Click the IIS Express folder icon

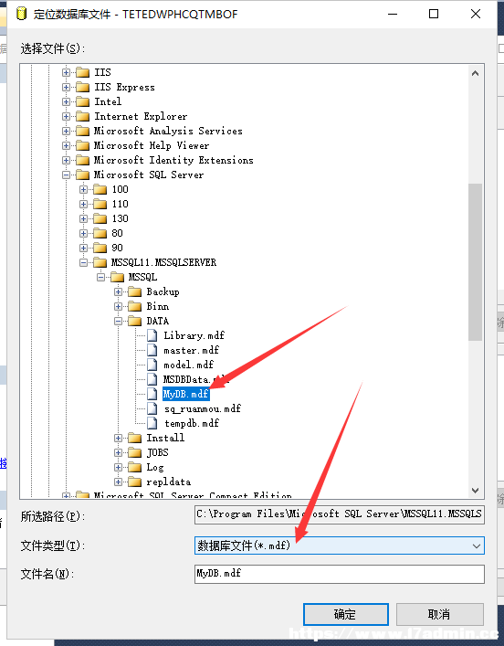(83, 87)
